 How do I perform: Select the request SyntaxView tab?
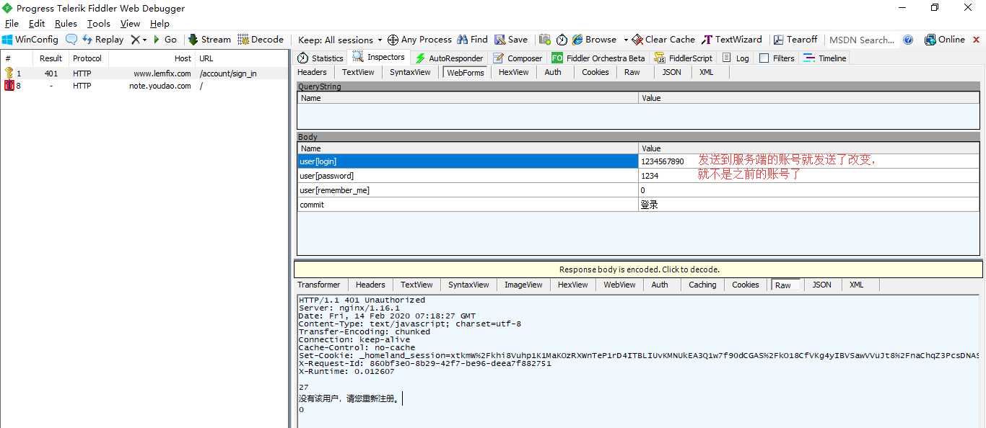(x=410, y=72)
